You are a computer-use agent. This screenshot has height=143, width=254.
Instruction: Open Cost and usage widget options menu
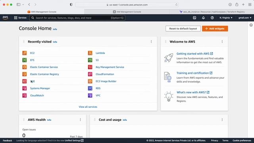click(x=222, y=120)
